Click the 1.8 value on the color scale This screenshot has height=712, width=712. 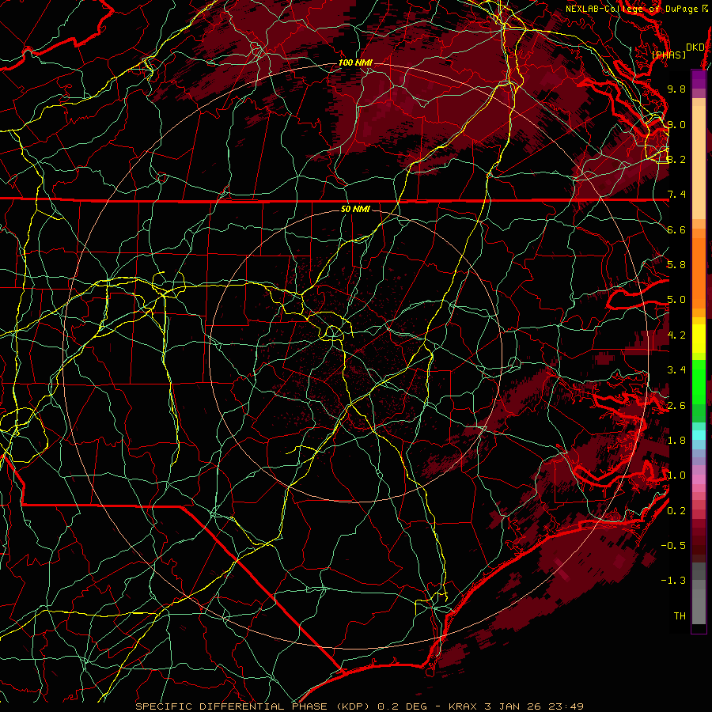(676, 441)
